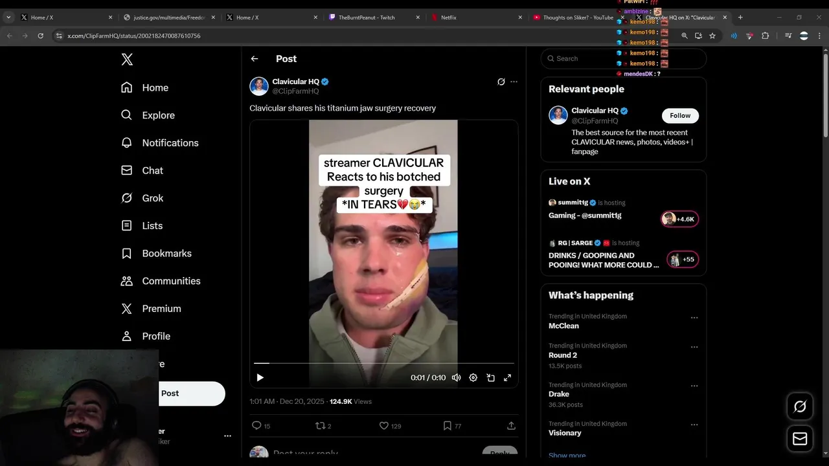Bookmark the post with 77 bookmarks
The height and width of the screenshot is (466, 829).
(448, 425)
